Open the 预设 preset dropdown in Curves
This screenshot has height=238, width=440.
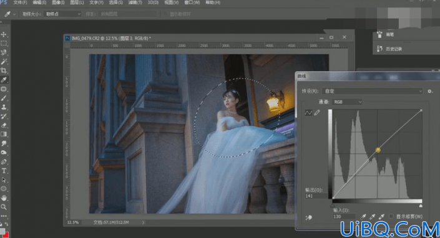pos(372,91)
